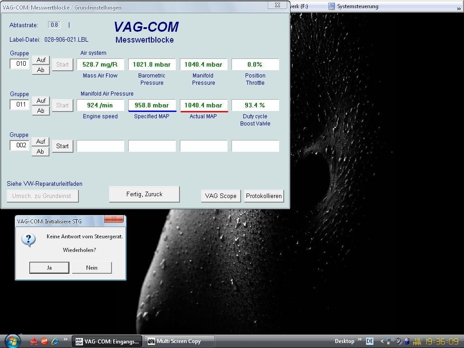Image resolution: width=464 pixels, height=348 pixels.
Task: Click Ab for Gruppe 010
Action: pos(41,70)
